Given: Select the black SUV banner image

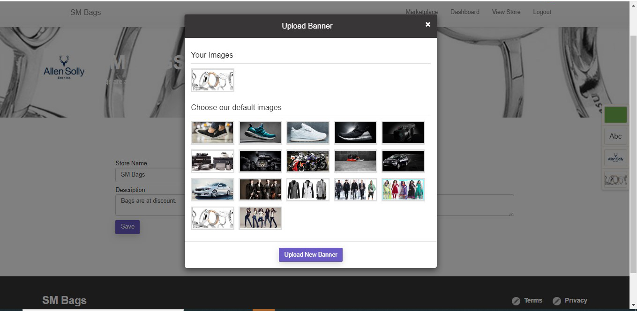Looking at the screenshot, I should coord(403,161).
